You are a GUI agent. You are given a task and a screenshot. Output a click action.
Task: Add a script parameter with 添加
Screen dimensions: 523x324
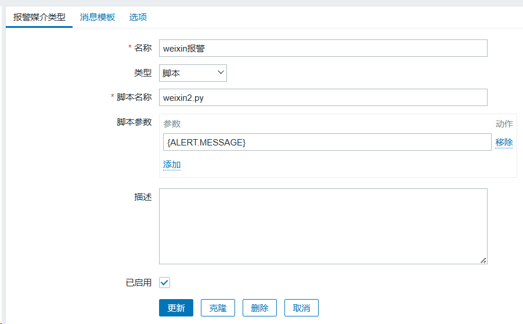coord(172,165)
